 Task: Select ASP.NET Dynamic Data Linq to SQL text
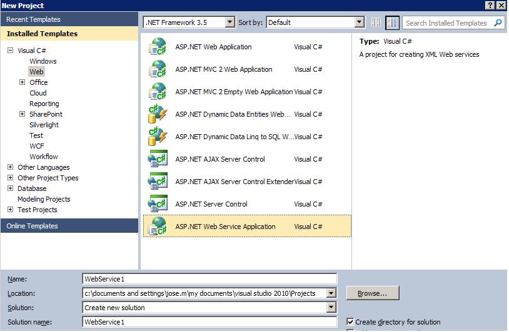[234, 137]
